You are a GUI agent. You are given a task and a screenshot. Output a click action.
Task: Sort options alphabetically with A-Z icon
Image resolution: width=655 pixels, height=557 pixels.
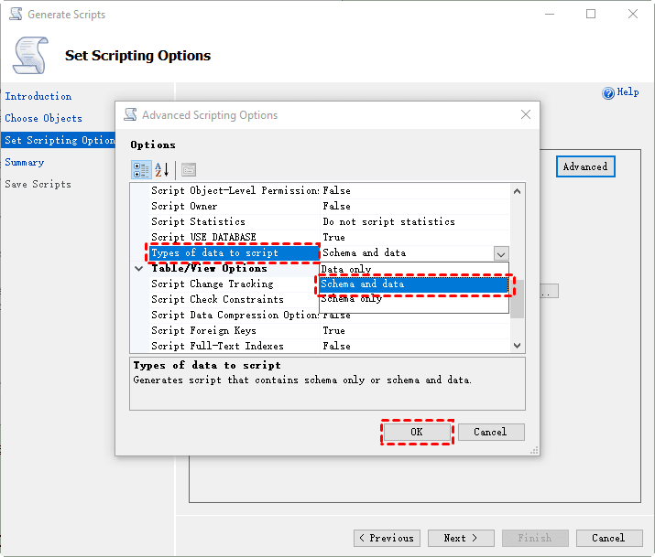coord(161,170)
